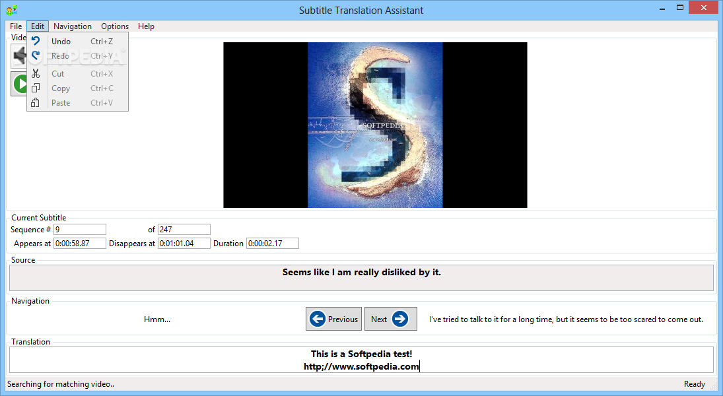Click the Sequence # field
The image size is (723, 396).
80,230
